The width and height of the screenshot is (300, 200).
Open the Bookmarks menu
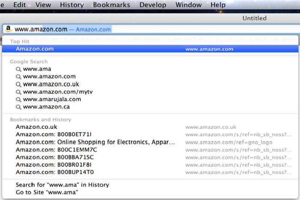[112, 5]
